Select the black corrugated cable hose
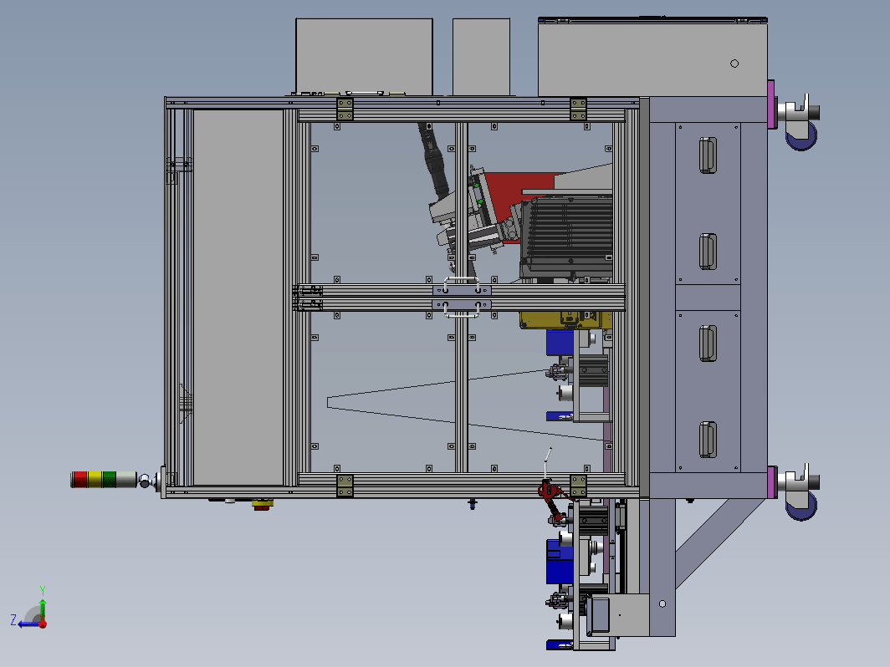890x667 pixels. point(433,160)
